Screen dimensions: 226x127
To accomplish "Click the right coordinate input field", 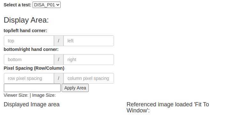I will [89, 60].
